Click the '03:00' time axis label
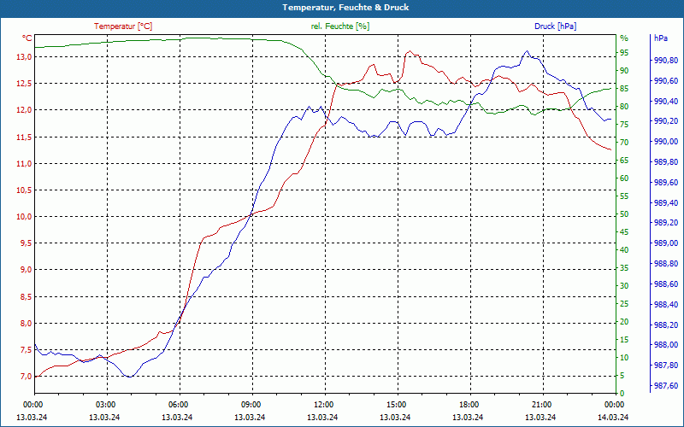Viewport: 684px width, 427px height. pyautogui.click(x=105, y=404)
